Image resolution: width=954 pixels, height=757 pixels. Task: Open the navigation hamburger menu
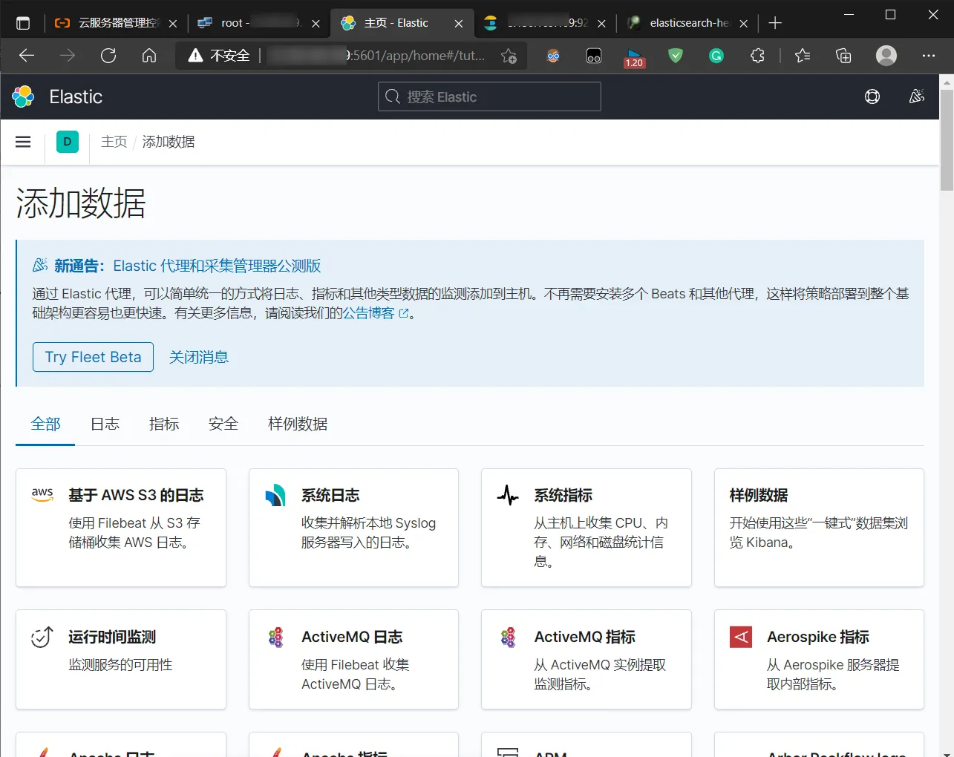(23, 142)
